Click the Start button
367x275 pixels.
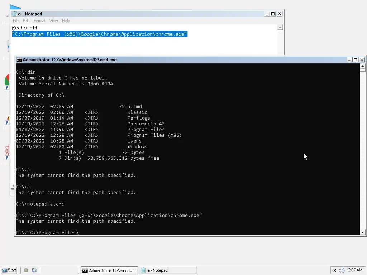pyautogui.click(x=9, y=270)
